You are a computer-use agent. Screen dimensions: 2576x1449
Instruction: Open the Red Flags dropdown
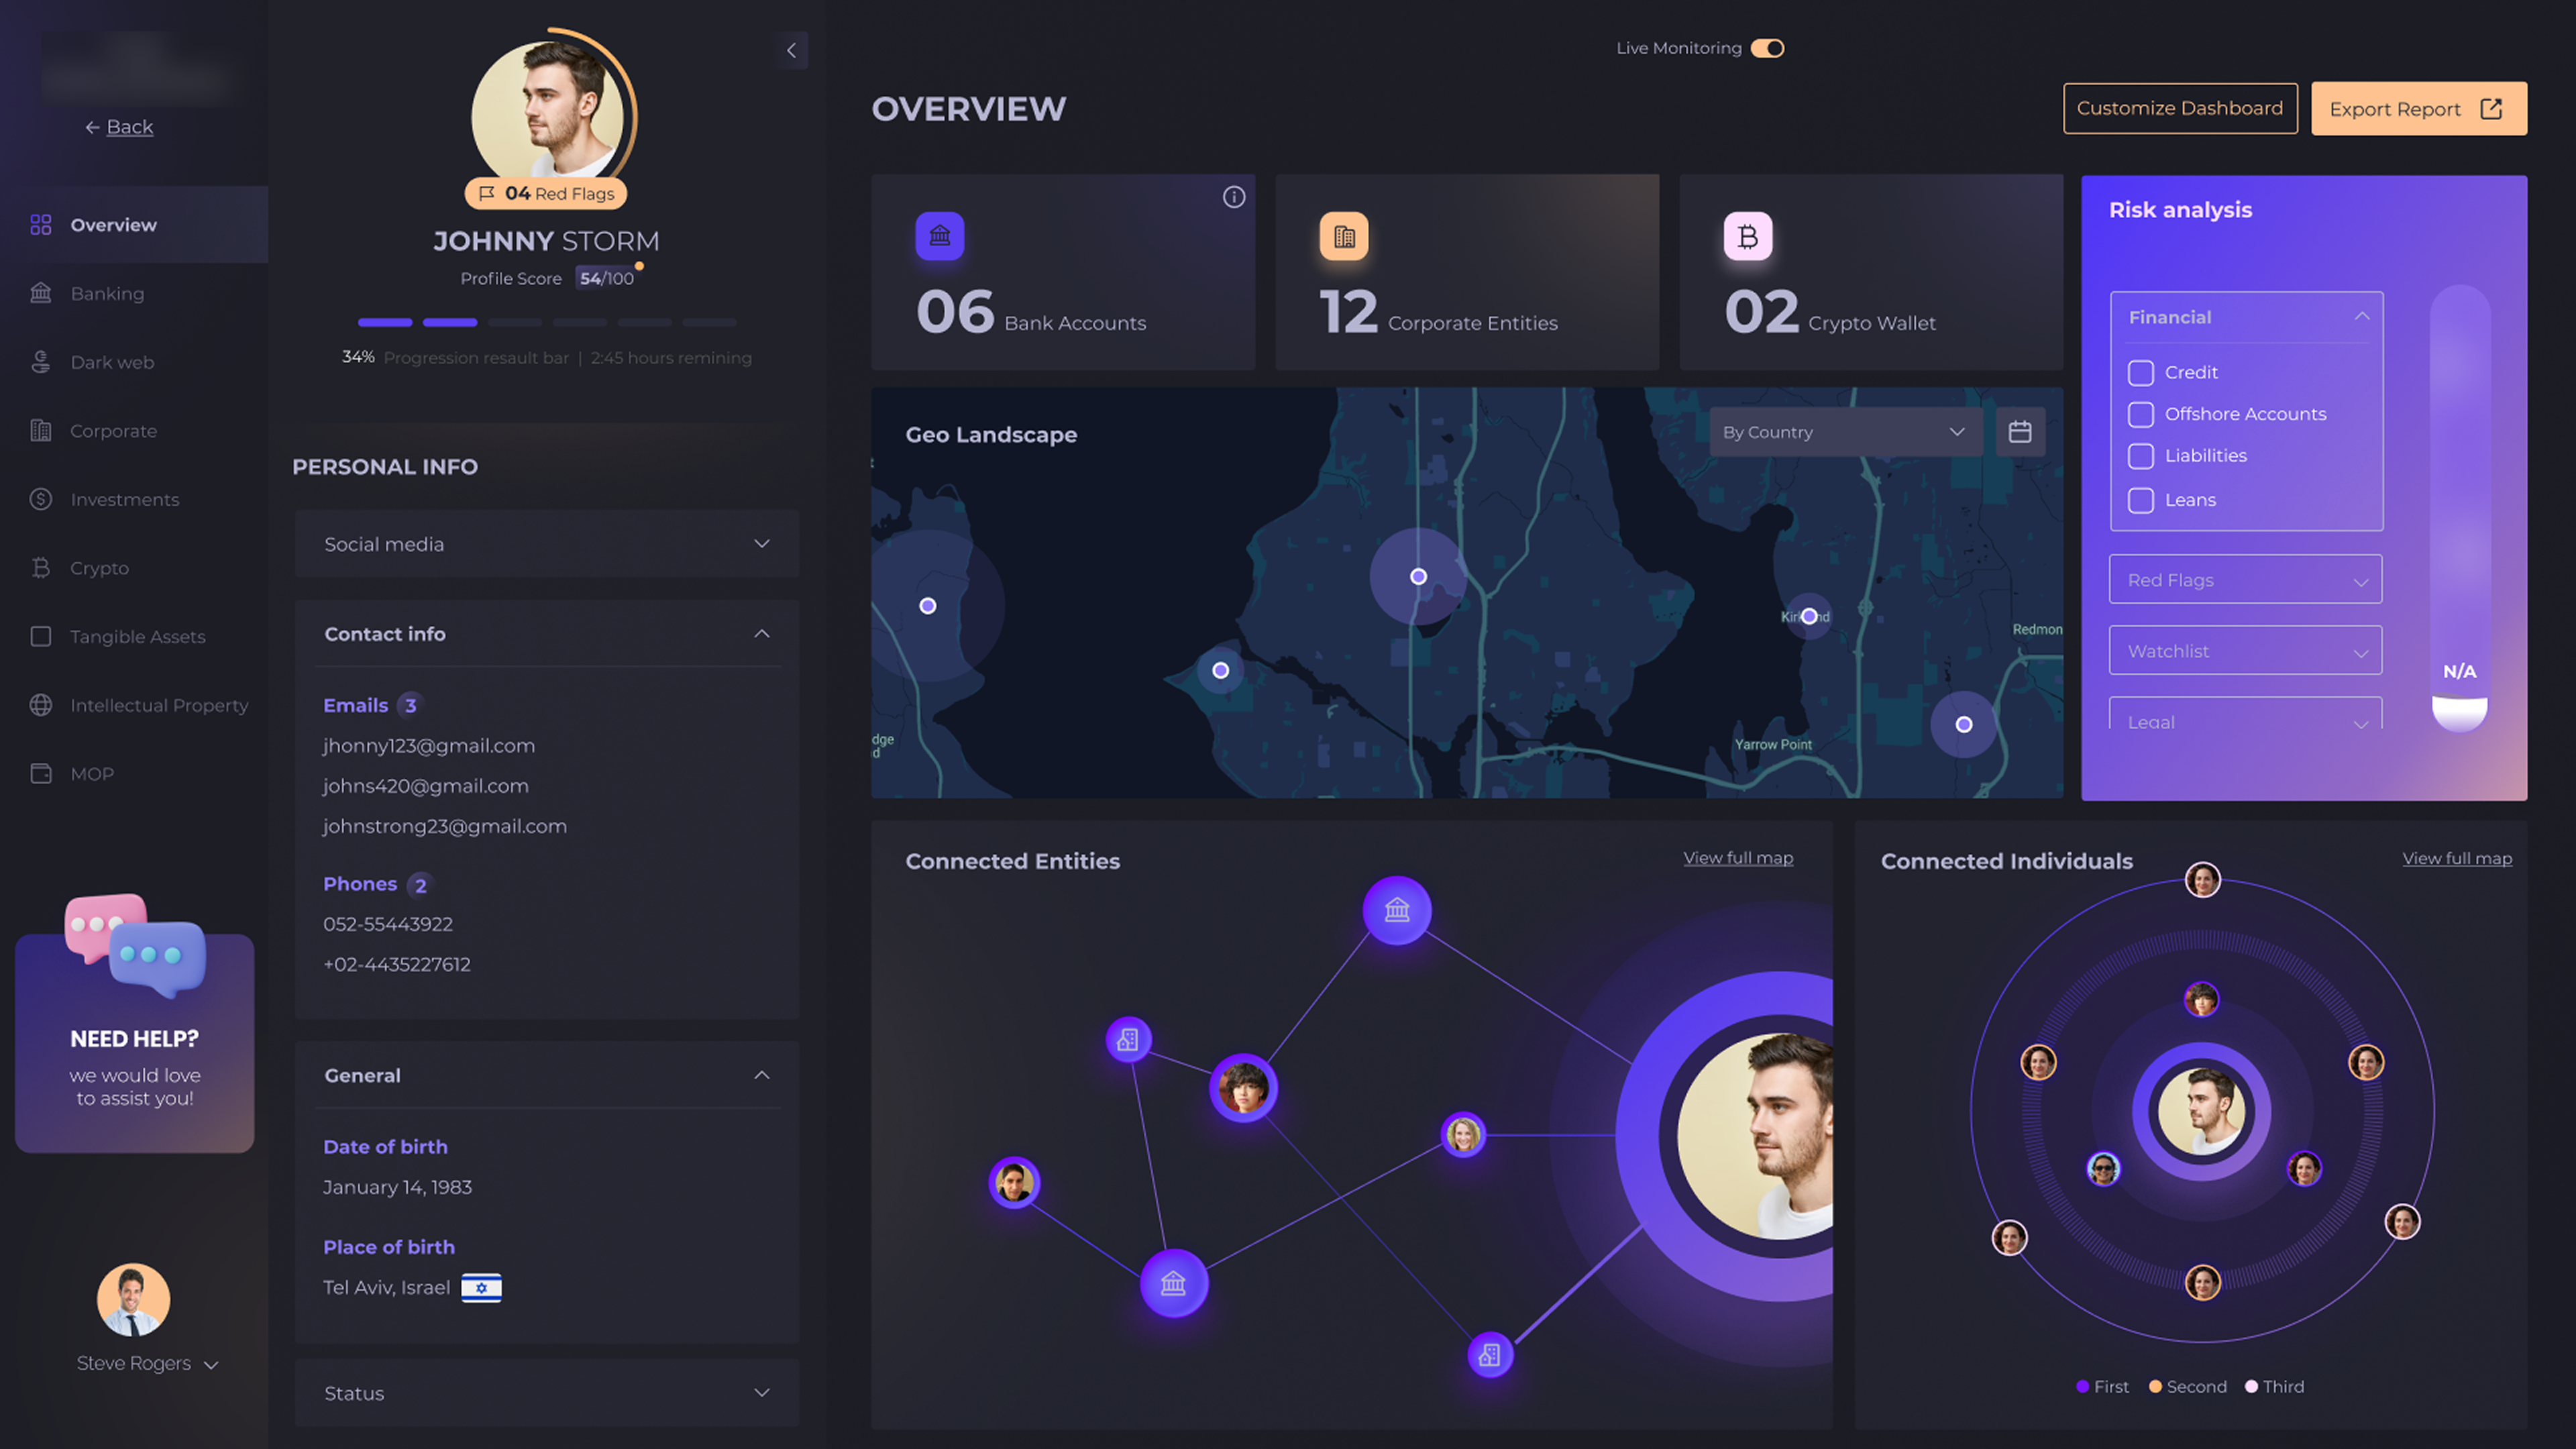pyautogui.click(x=2246, y=580)
